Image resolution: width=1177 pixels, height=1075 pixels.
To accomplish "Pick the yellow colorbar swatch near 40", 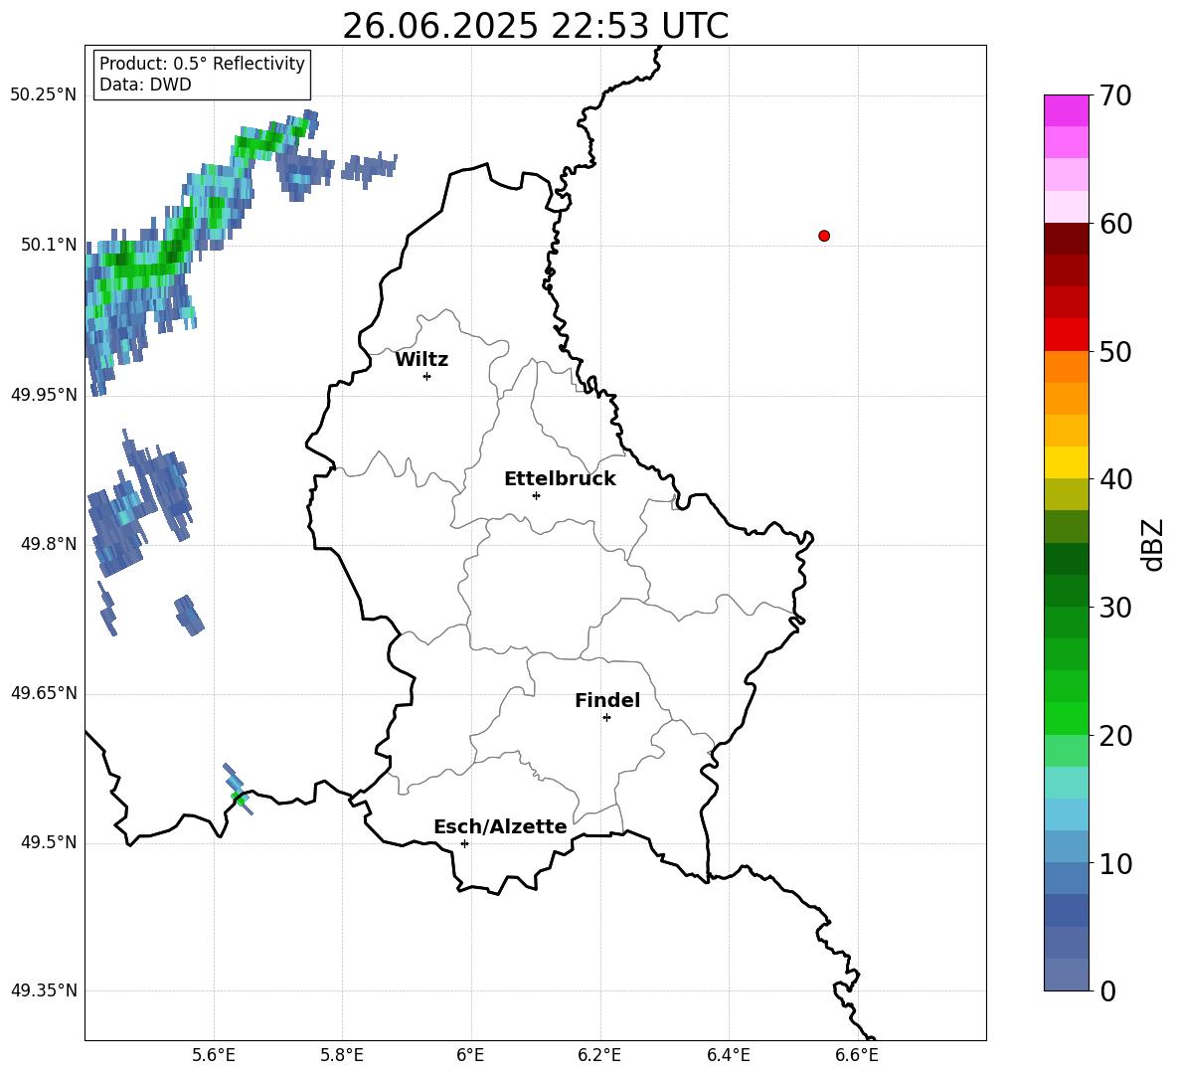I will pos(1066,462).
